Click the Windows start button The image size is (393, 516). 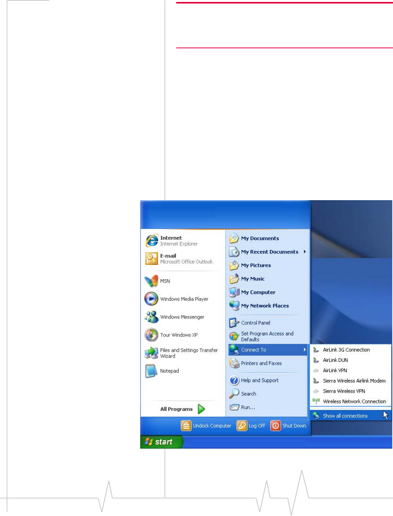pyautogui.click(x=161, y=442)
